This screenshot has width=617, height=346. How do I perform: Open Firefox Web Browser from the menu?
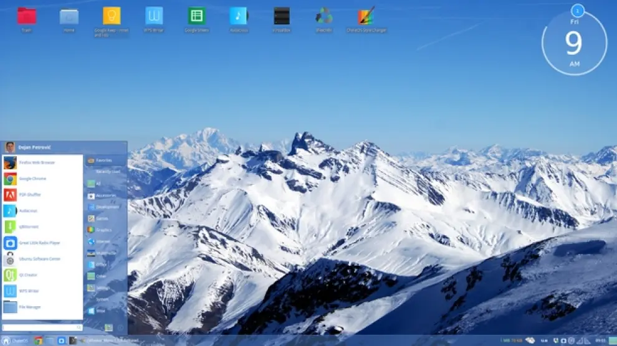pos(37,163)
